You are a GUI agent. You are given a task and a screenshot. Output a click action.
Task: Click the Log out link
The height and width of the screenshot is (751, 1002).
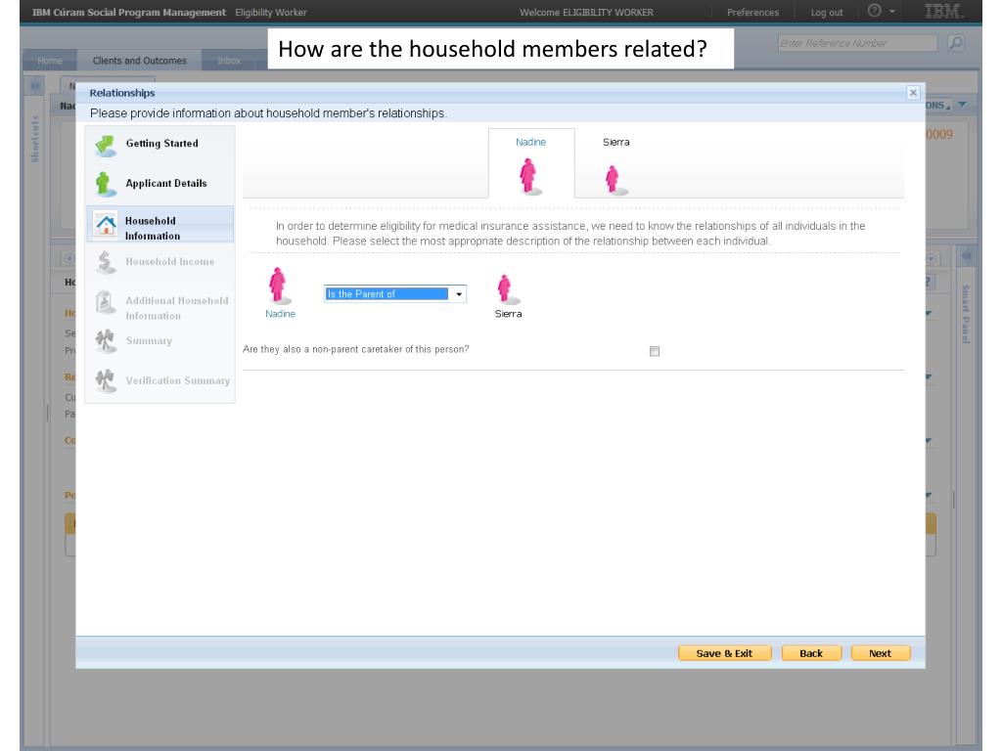click(x=827, y=12)
